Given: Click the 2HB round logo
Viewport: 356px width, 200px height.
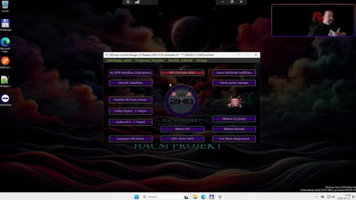Looking at the screenshot, I should (x=182, y=101).
